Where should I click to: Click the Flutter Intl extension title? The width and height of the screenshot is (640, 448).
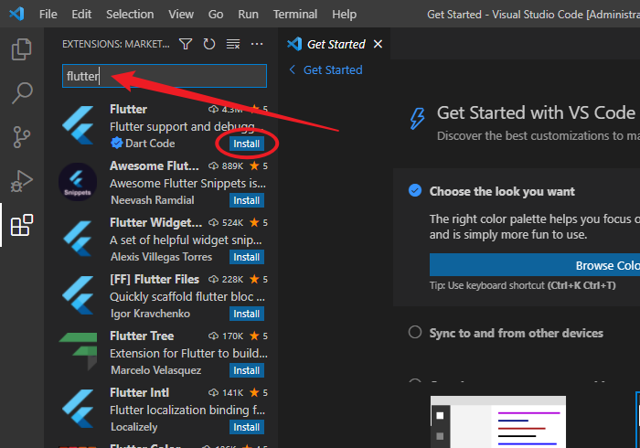tap(139, 392)
